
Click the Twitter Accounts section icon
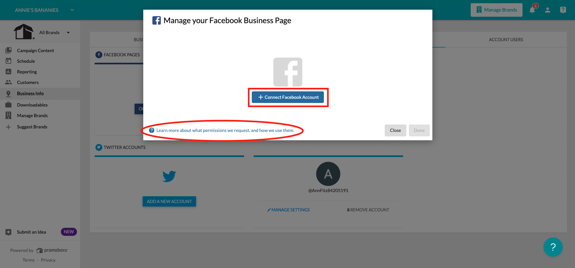click(x=99, y=147)
